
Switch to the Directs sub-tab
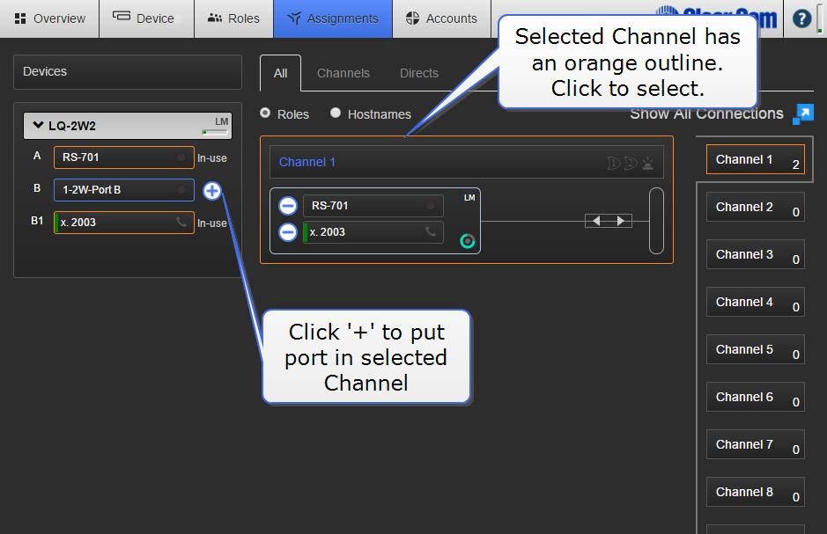419,73
